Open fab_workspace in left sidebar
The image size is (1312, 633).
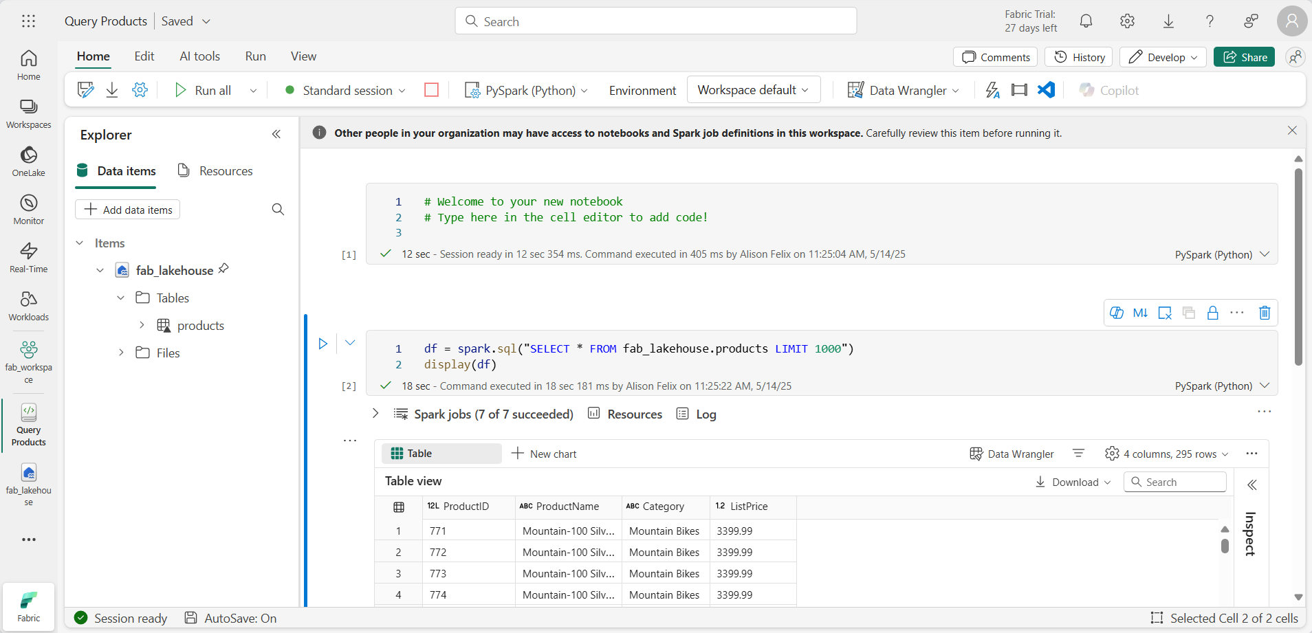tap(29, 362)
